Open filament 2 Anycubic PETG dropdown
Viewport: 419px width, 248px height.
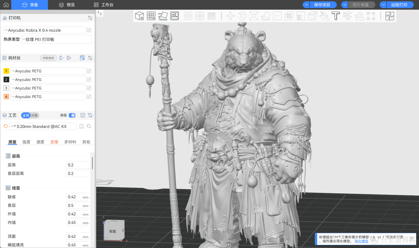[48, 79]
